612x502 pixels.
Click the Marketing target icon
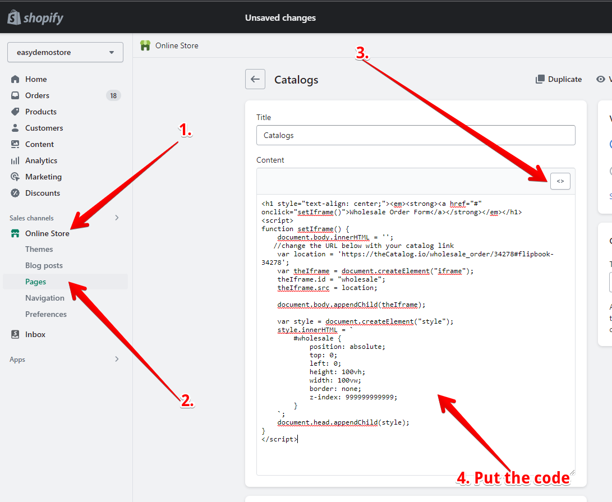pos(15,177)
